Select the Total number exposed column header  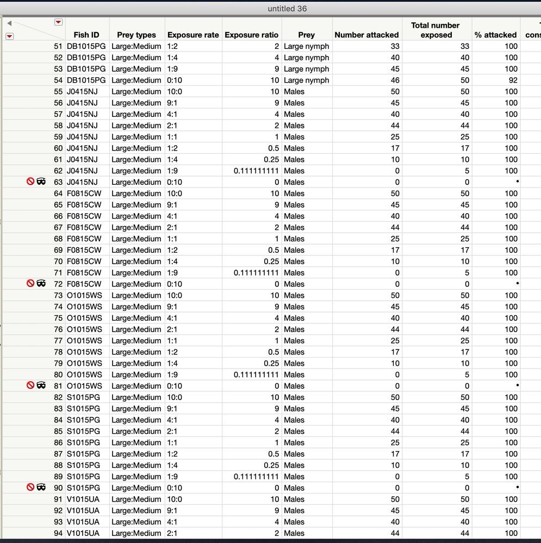coord(436,30)
